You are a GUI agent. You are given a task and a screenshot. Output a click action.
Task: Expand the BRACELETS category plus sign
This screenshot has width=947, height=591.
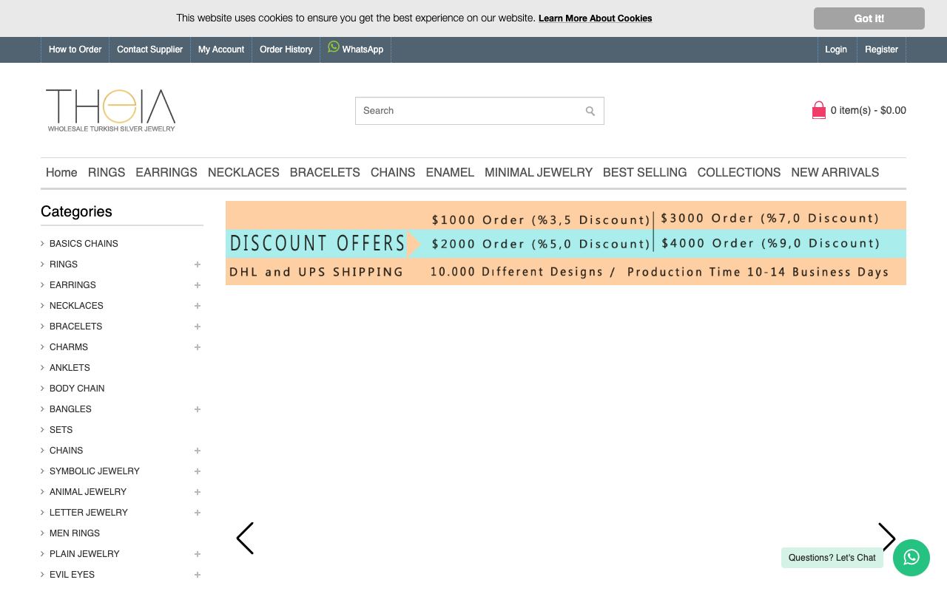click(198, 327)
